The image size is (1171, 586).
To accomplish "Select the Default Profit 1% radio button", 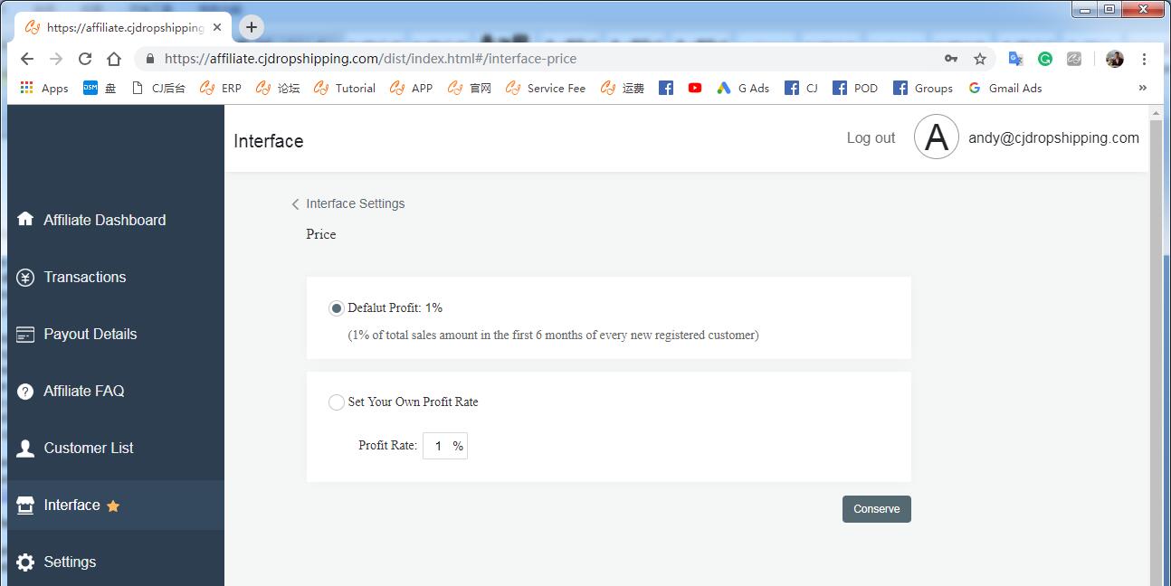I will pyautogui.click(x=337, y=308).
